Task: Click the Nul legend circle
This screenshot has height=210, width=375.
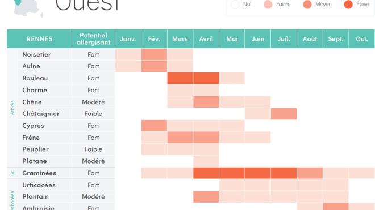Action: (235, 5)
